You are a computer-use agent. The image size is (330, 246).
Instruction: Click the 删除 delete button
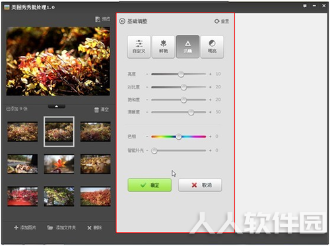[x=94, y=228]
